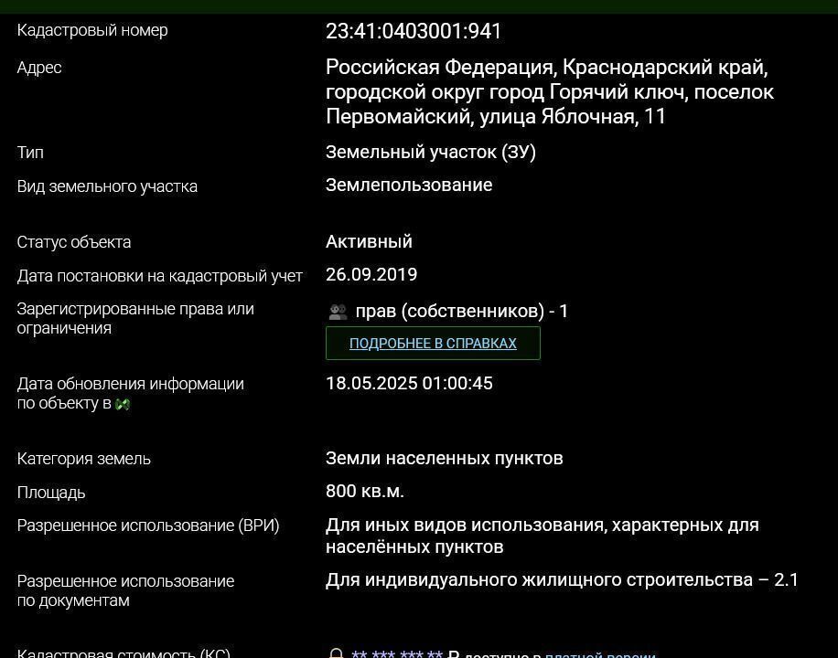Viewport: 838px width, 658px height.
Task: Click the label Статус объекта
Action: pos(74,242)
